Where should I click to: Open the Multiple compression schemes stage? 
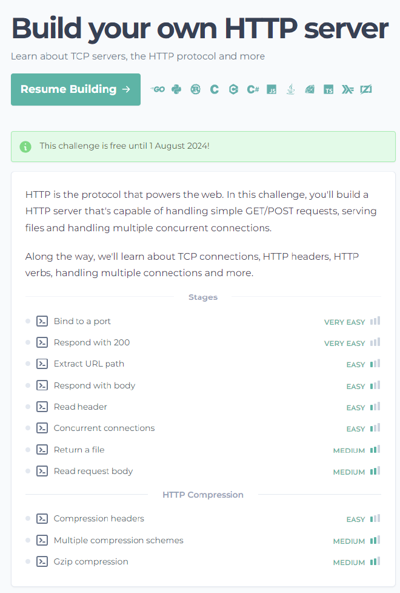118,540
